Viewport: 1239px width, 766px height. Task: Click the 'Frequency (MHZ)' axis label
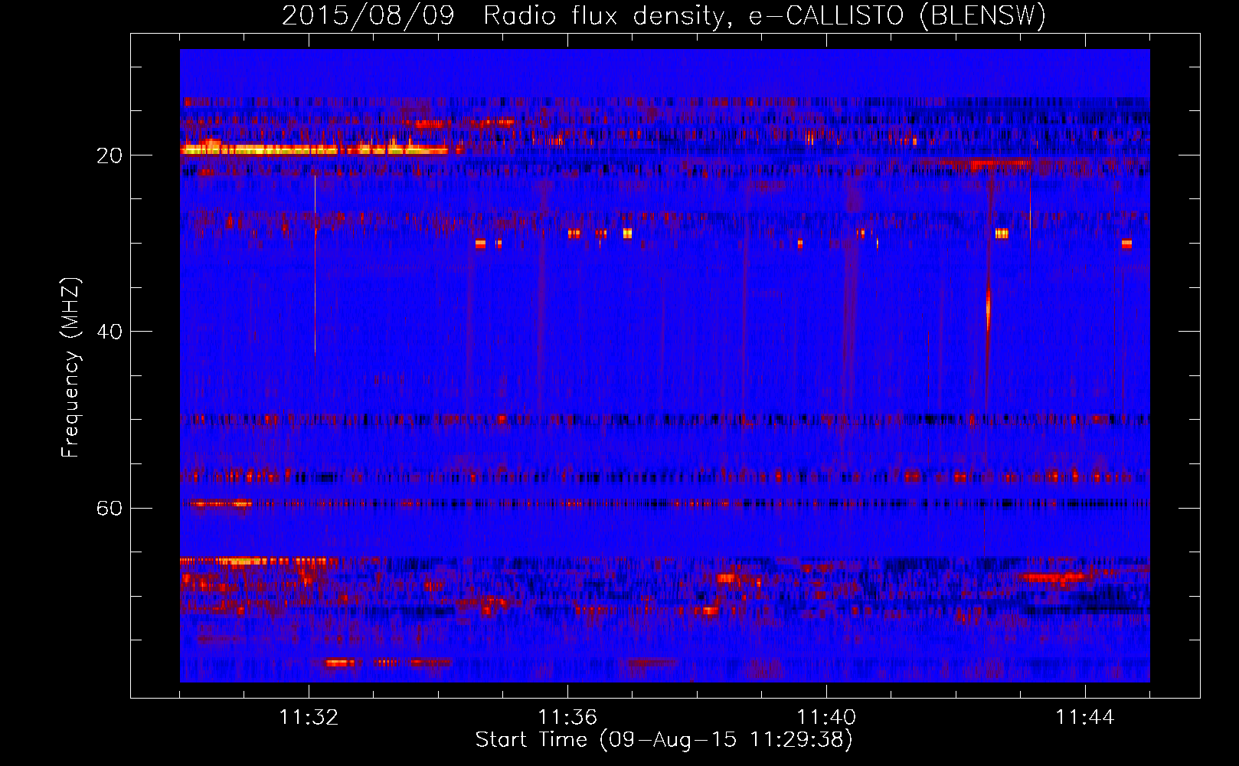[x=70, y=368]
